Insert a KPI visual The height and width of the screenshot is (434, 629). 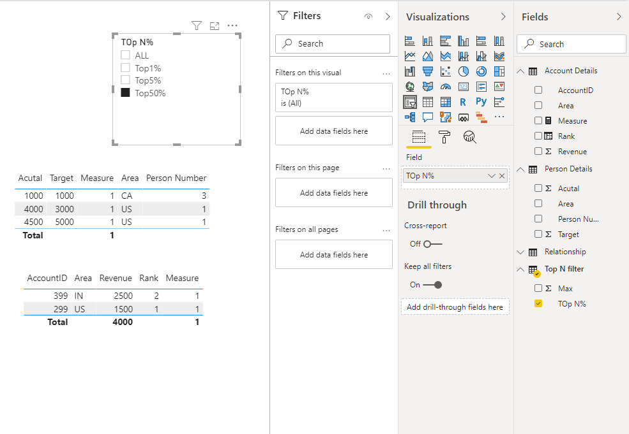[x=499, y=87]
